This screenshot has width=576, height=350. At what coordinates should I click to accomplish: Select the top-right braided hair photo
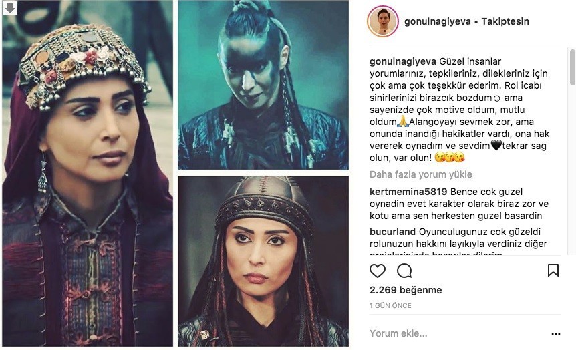tap(263, 85)
